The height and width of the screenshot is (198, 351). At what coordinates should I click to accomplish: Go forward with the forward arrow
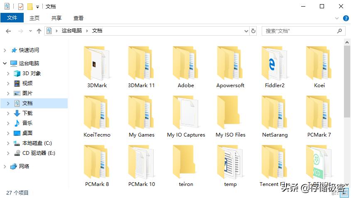pos(21,31)
